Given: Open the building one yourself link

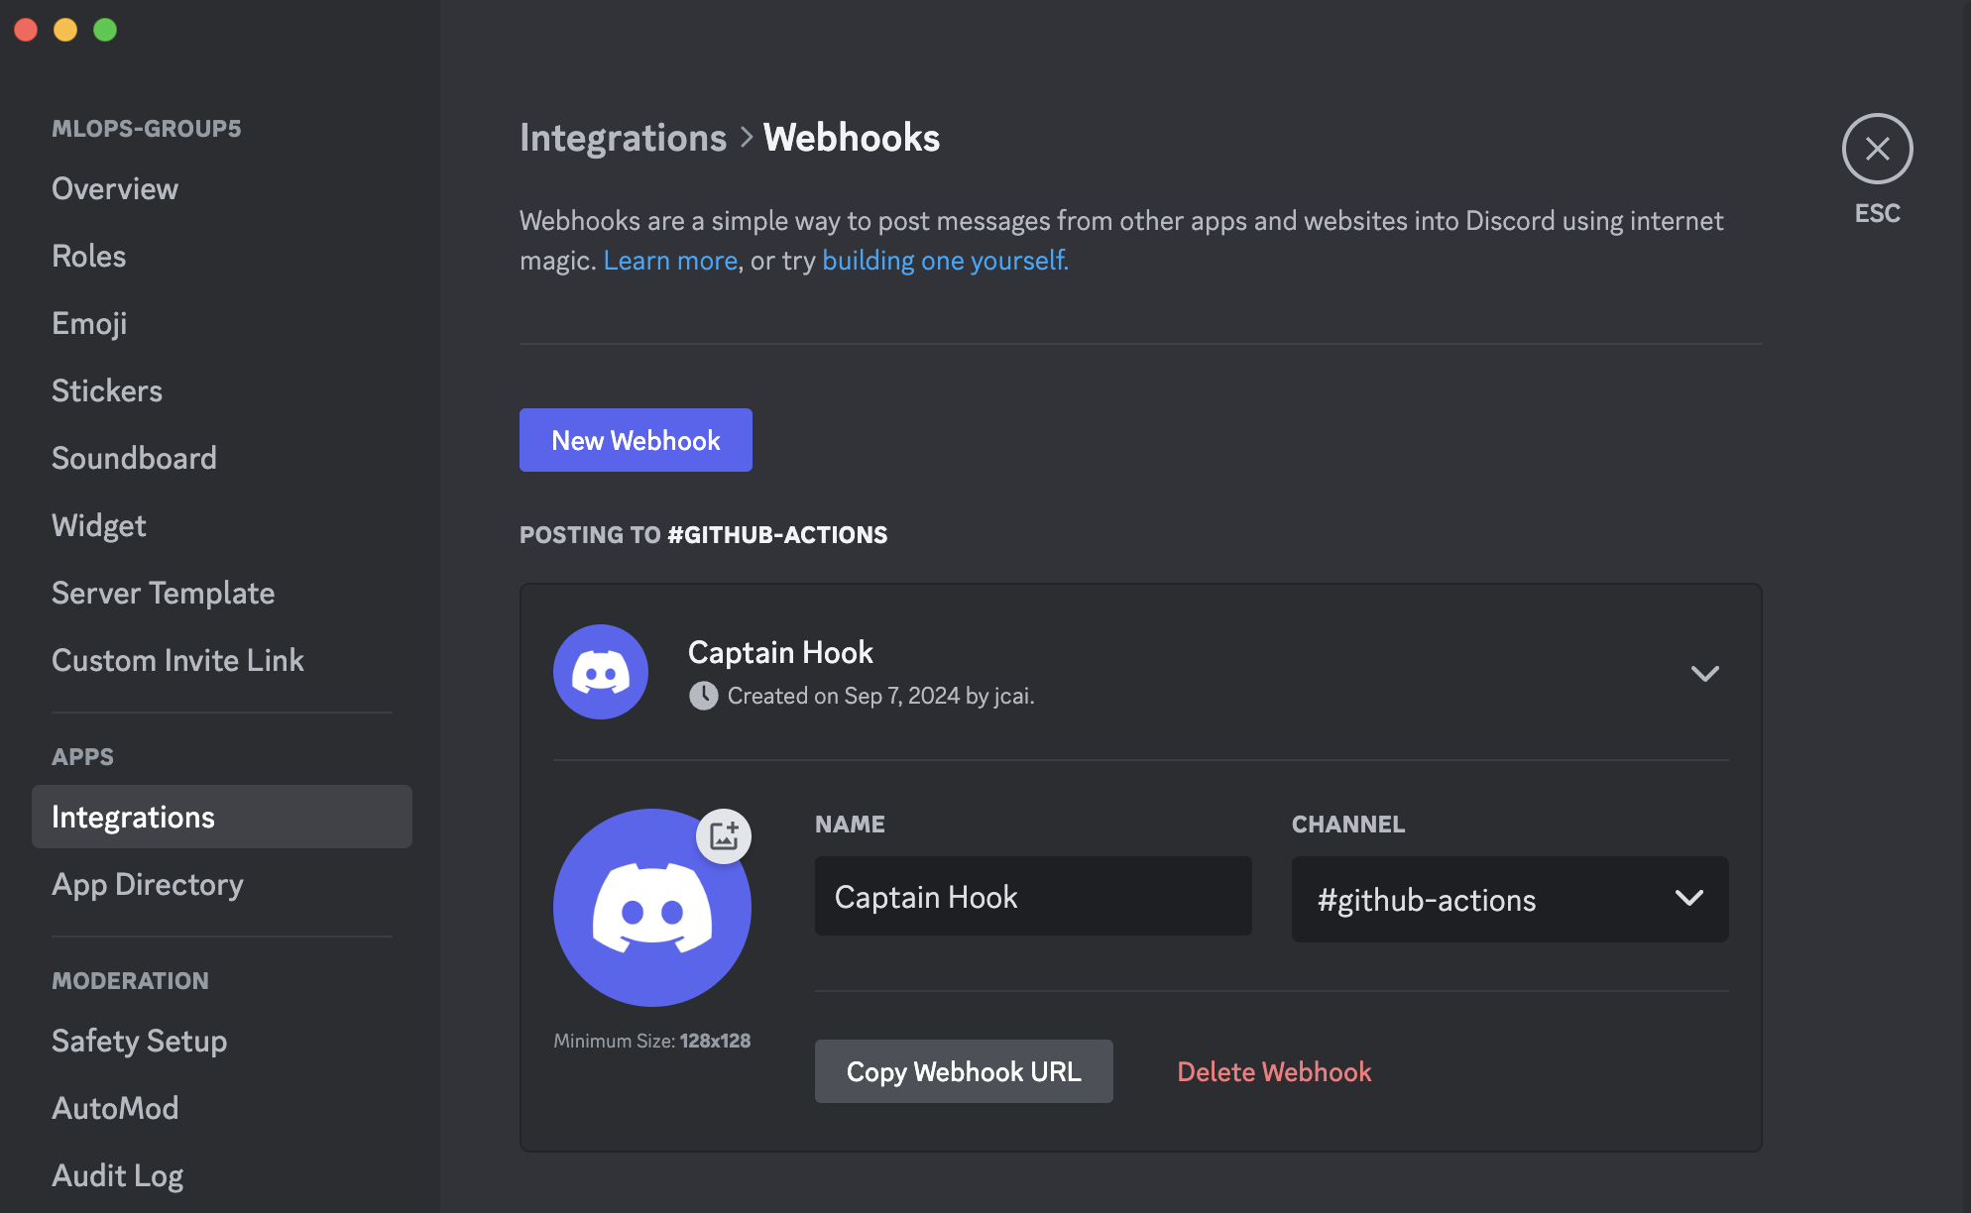Looking at the screenshot, I should click(945, 260).
